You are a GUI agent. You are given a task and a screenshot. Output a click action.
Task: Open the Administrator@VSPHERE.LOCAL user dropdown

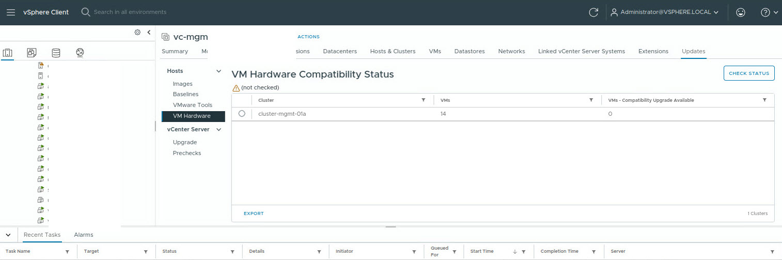click(665, 12)
